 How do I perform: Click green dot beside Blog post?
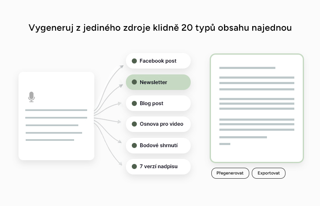coord(134,103)
